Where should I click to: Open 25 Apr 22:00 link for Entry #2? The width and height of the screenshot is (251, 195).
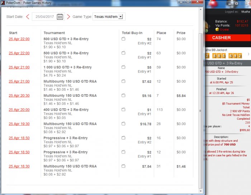tap(19, 39)
